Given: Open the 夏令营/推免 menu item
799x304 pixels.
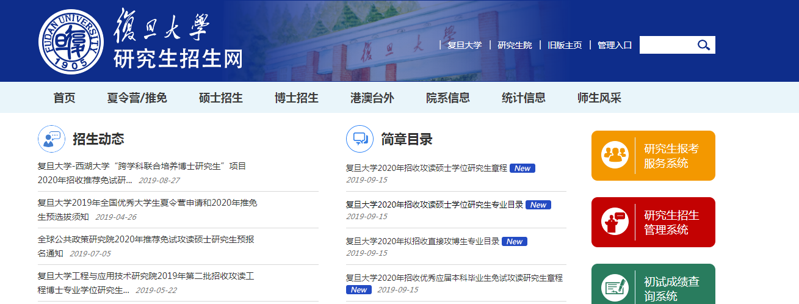Looking at the screenshot, I should (137, 98).
